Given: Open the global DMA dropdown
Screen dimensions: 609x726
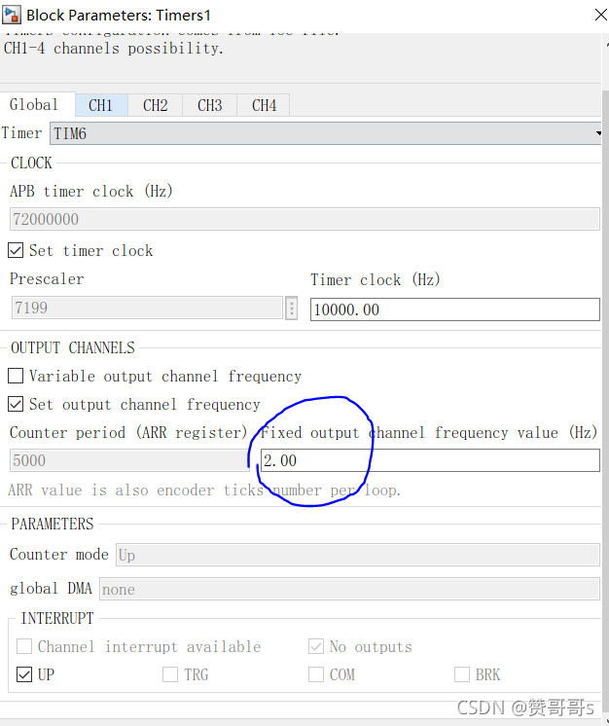Looking at the screenshot, I should (350, 589).
